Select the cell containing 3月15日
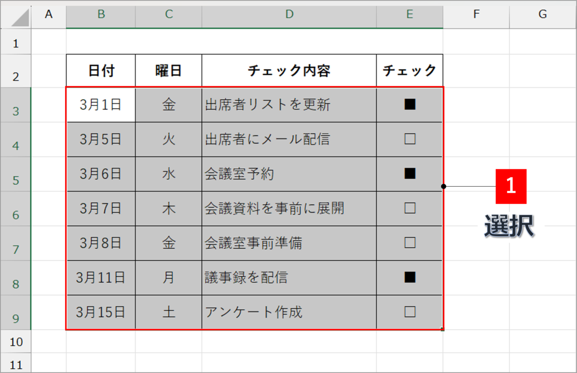The image size is (577, 373). tap(101, 312)
